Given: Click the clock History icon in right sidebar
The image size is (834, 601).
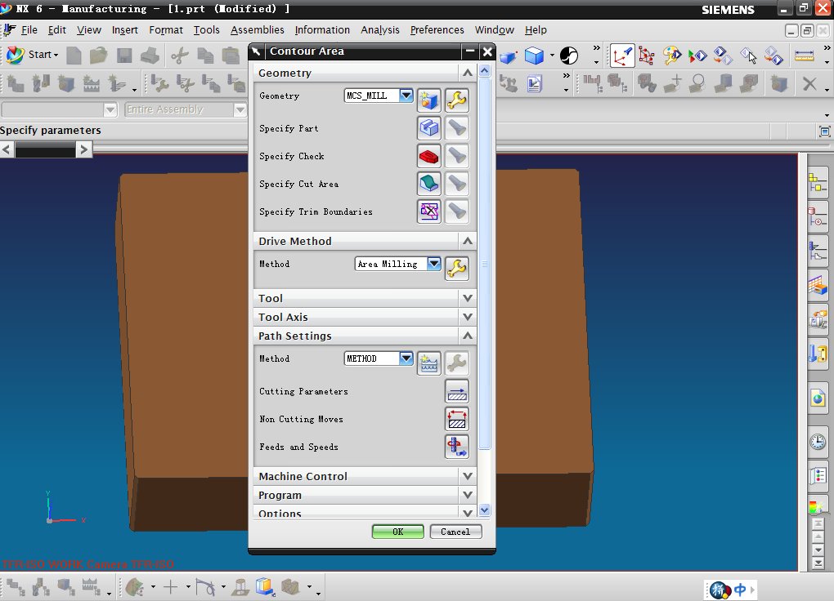Looking at the screenshot, I should click(x=818, y=441).
